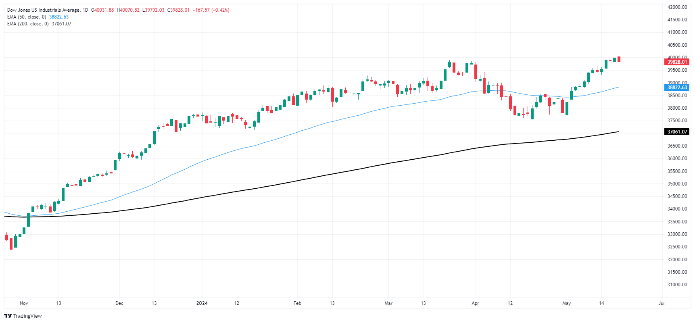Click the blue 38822.63 EMA price label

[x=676, y=88]
